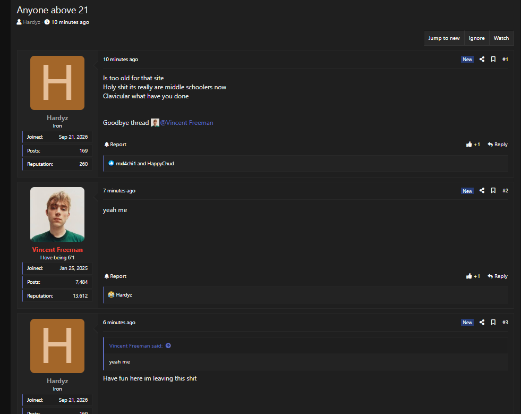Open the @Vincent Freeman mention link

tap(186, 123)
